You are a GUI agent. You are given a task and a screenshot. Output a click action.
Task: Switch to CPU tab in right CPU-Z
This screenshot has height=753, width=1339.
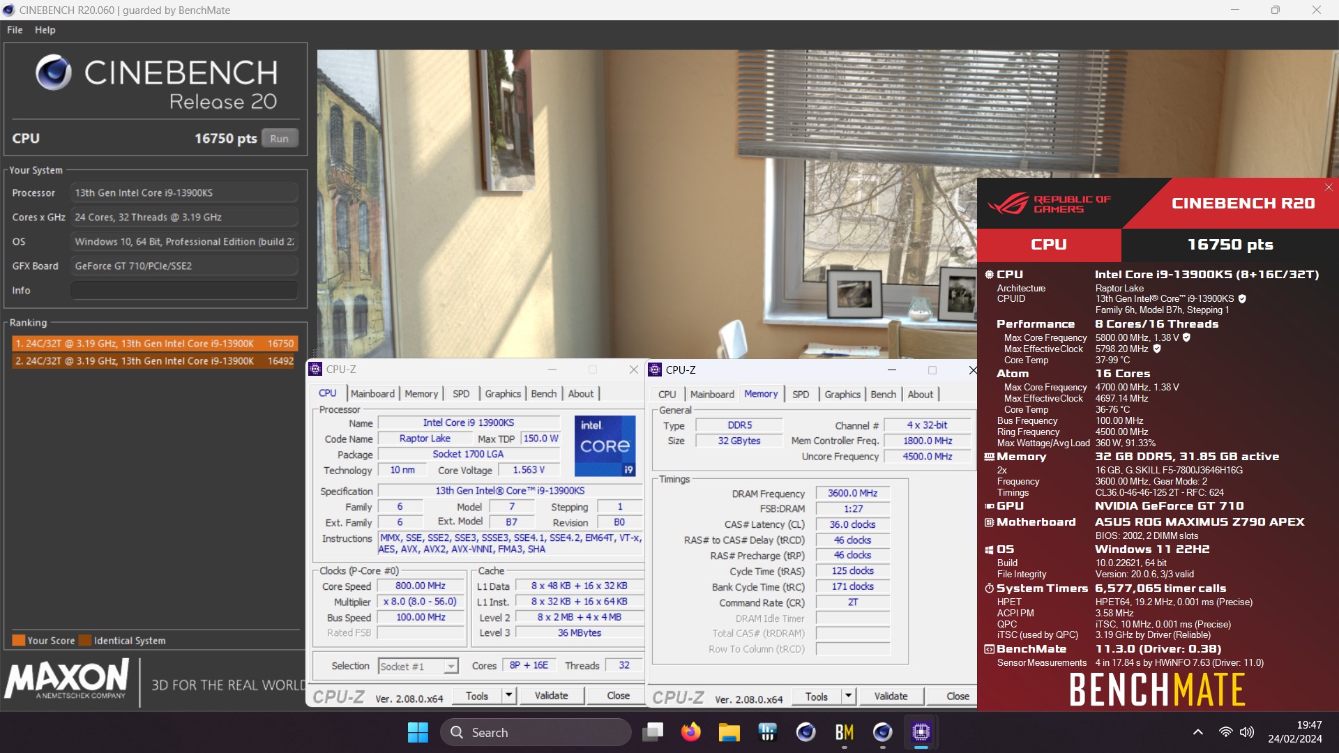pos(667,395)
